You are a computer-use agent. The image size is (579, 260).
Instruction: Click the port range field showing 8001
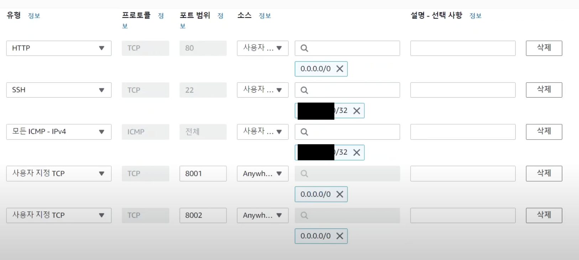203,173
